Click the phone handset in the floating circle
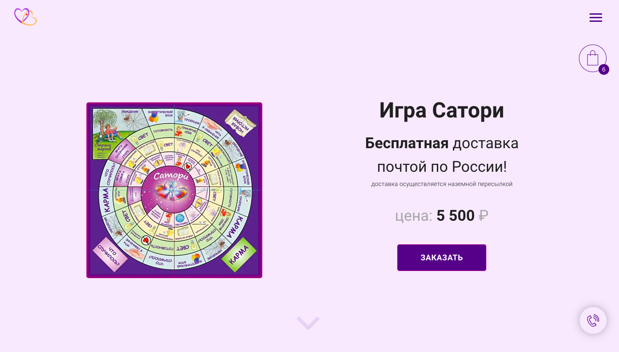 pyautogui.click(x=593, y=320)
